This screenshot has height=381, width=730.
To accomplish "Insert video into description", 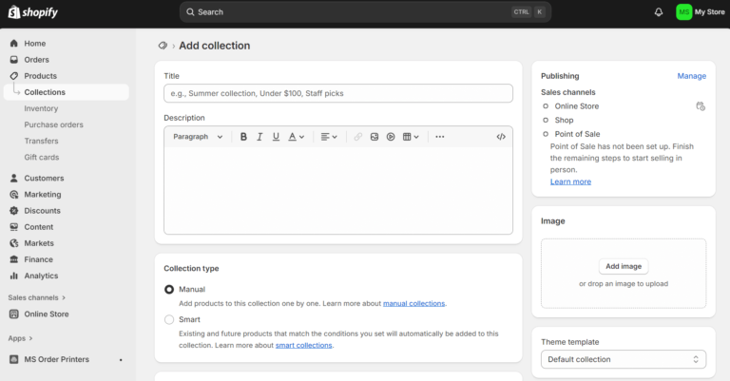I will coord(391,137).
